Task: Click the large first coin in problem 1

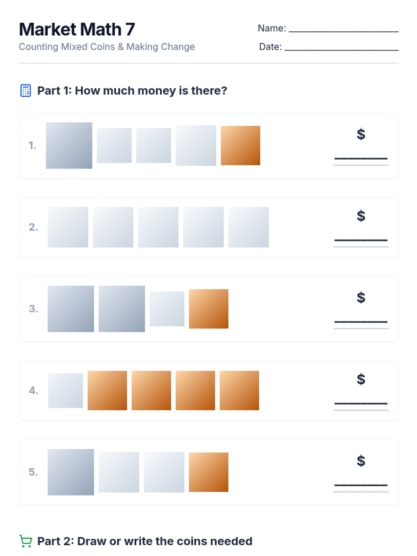Action: [69, 145]
